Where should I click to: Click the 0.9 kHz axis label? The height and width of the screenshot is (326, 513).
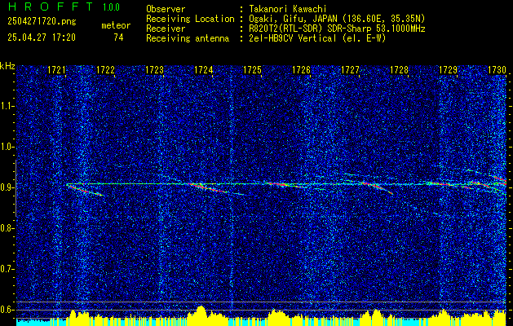[7, 187]
